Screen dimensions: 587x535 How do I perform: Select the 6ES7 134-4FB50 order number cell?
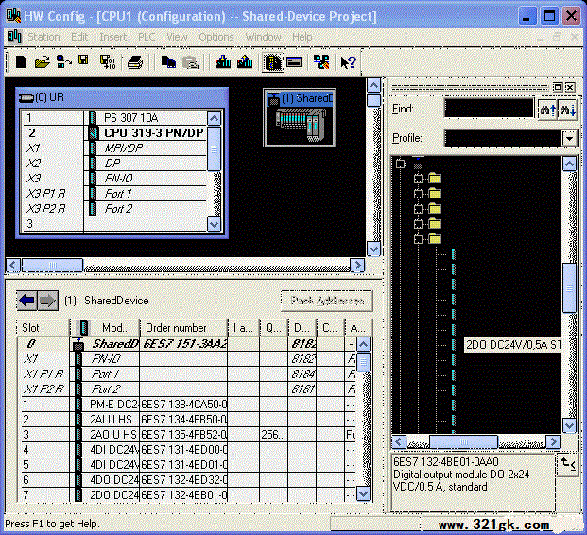click(x=183, y=420)
